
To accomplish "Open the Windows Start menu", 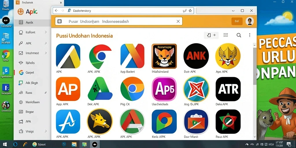I will [x=5, y=145].
